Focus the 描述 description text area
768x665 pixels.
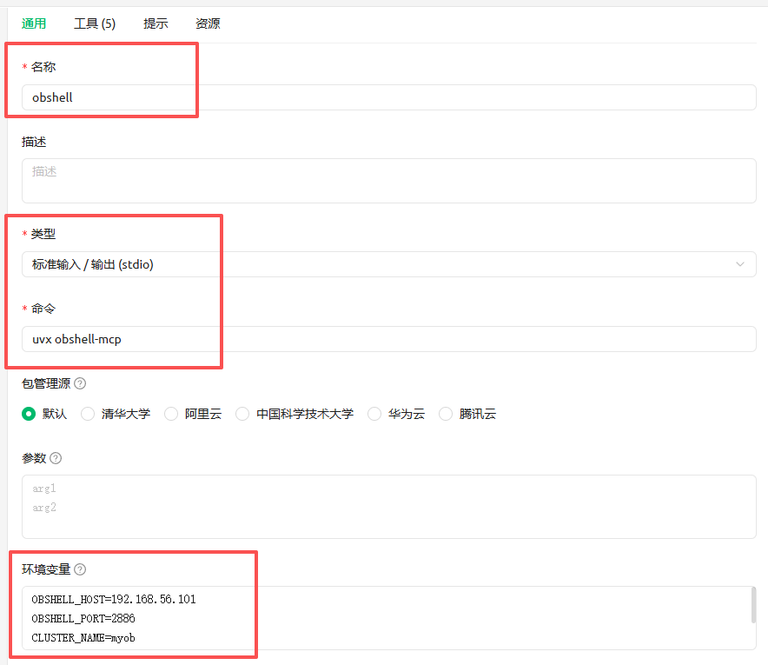coord(388,180)
